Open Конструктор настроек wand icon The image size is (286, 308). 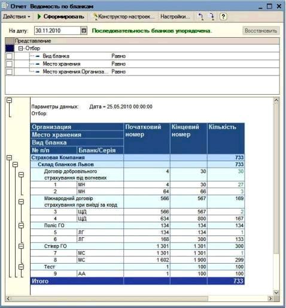(95, 16)
